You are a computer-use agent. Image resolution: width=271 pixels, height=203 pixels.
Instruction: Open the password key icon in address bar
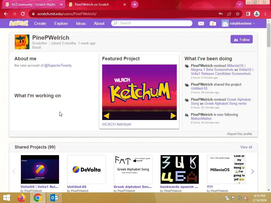pos(221,14)
